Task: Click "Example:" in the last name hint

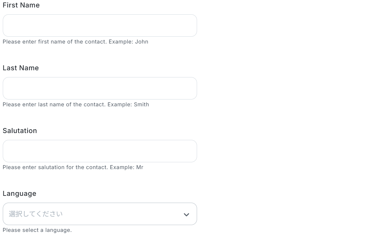Action: [119, 104]
